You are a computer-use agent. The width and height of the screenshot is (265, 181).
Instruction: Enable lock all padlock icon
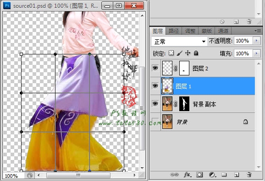point(196,53)
